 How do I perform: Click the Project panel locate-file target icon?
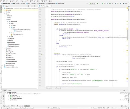[29, 6]
